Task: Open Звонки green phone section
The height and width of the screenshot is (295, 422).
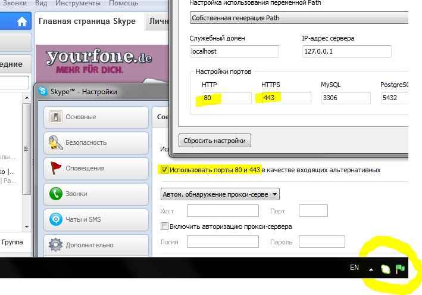Action: (x=57, y=194)
